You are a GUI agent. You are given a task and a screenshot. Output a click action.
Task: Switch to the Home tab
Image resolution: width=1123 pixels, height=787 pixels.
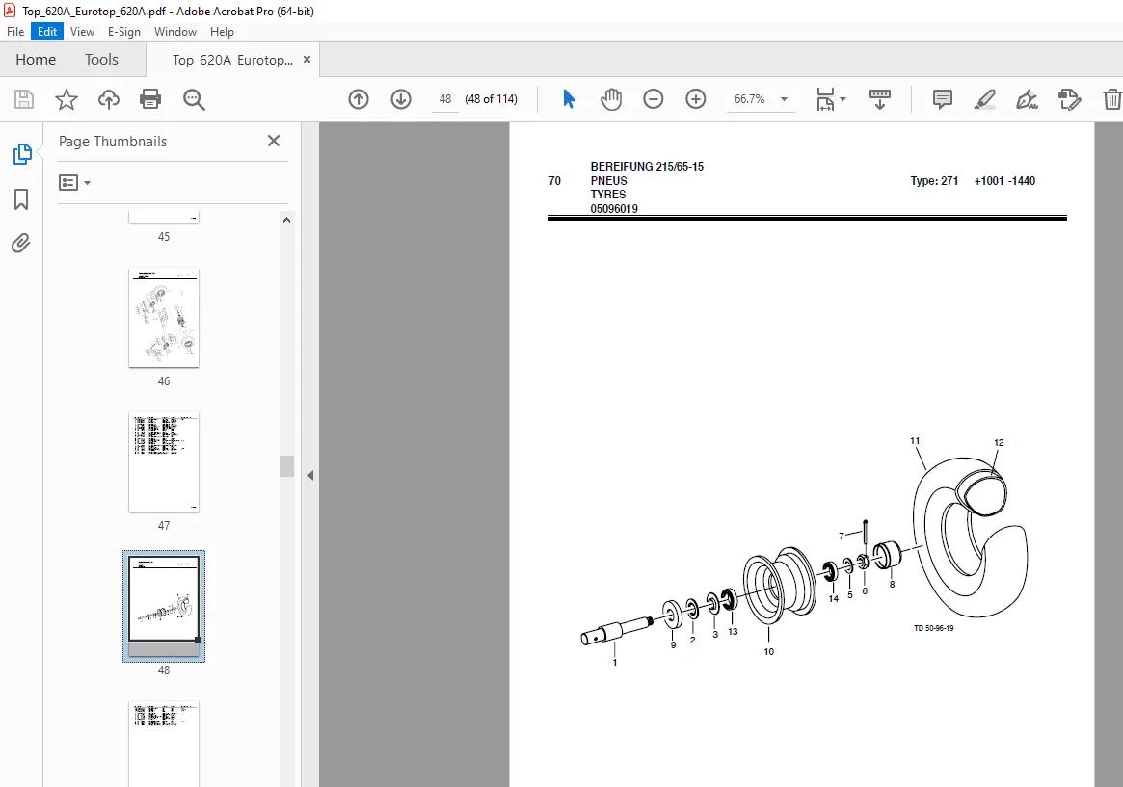[x=36, y=60]
